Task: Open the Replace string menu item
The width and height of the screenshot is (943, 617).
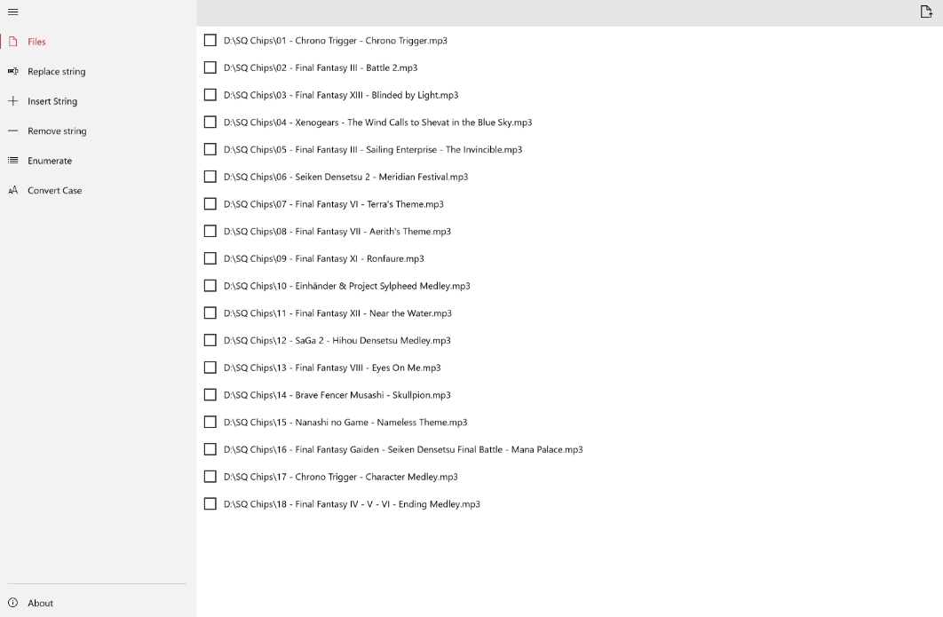Action: [57, 72]
